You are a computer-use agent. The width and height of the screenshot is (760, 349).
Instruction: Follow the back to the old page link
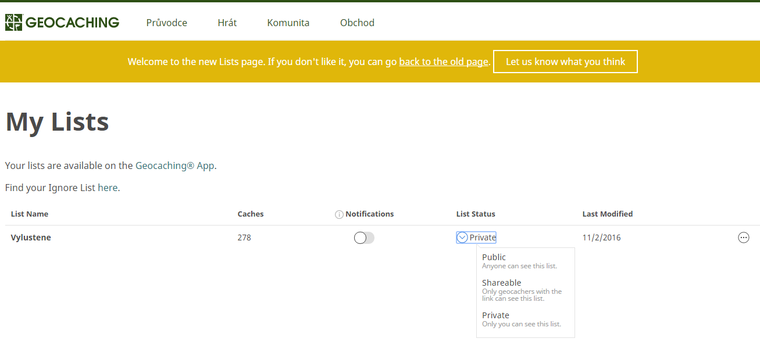pos(444,62)
